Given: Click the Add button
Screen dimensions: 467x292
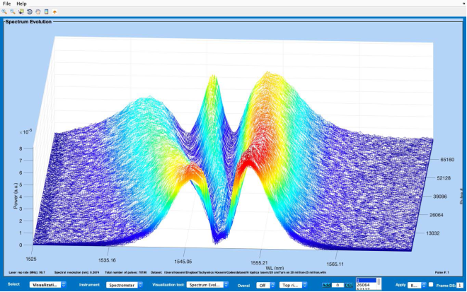Looking at the screenshot, I should tap(326, 284).
